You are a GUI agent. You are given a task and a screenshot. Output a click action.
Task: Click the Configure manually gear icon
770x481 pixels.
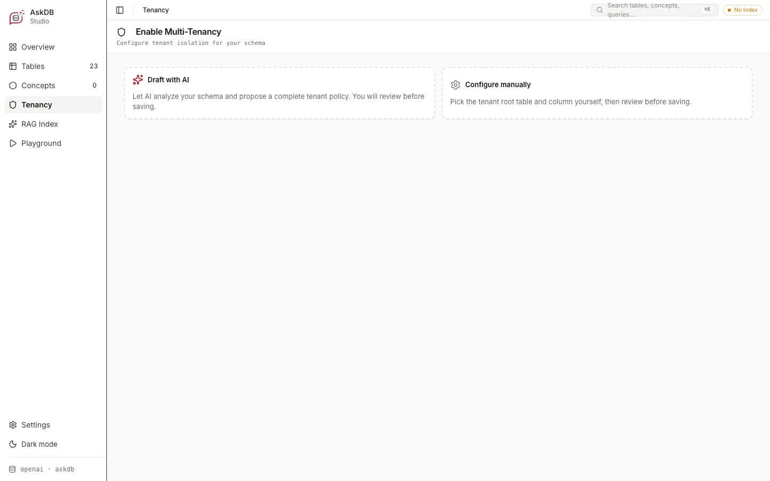coord(456,85)
